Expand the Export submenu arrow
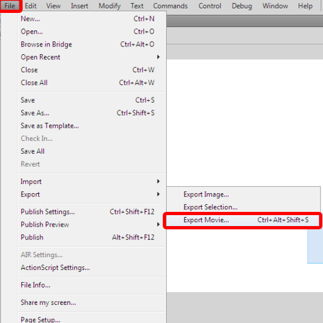 [x=158, y=194]
